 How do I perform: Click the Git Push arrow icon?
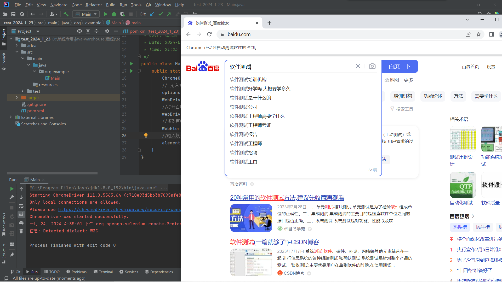click(x=169, y=14)
